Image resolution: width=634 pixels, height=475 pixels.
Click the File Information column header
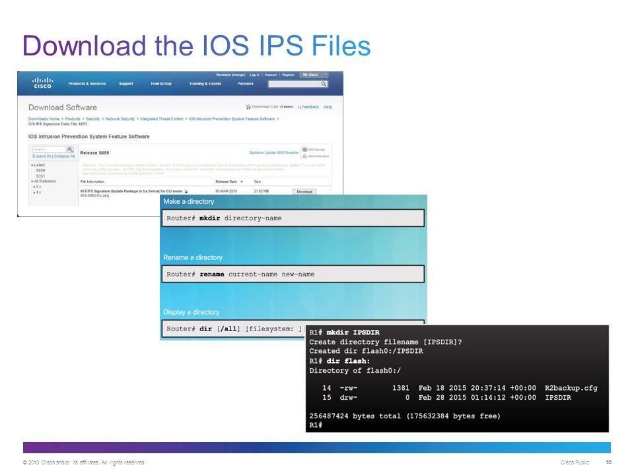tap(92, 182)
